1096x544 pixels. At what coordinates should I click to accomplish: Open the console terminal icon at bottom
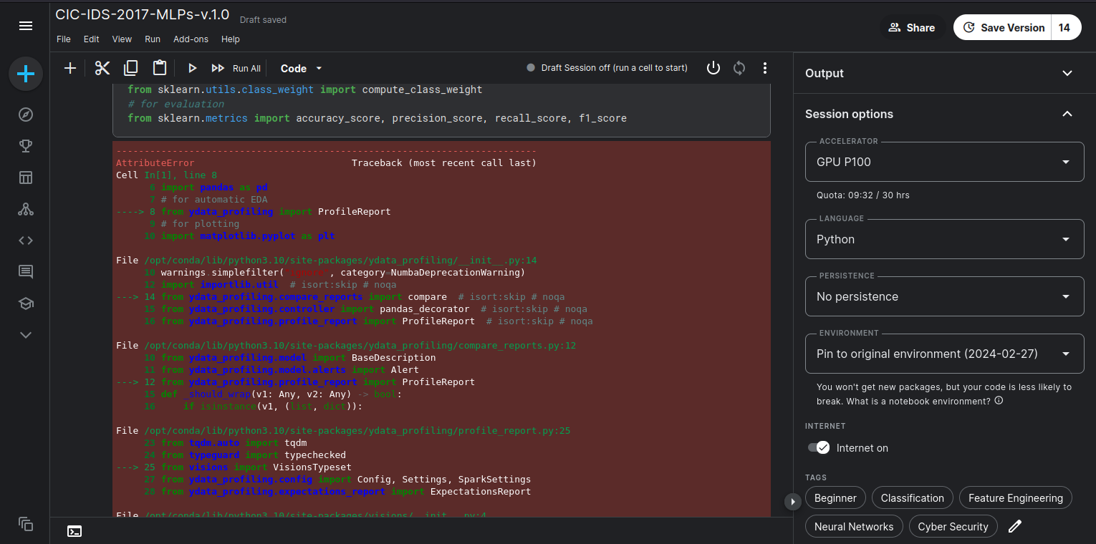click(x=74, y=531)
